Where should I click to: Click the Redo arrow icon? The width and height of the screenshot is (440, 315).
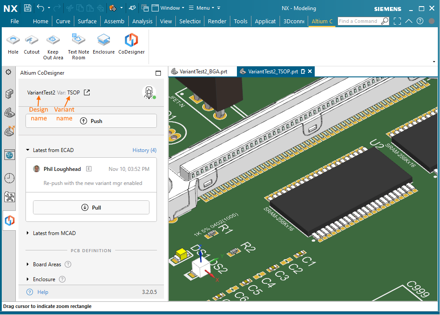(x=57, y=8)
